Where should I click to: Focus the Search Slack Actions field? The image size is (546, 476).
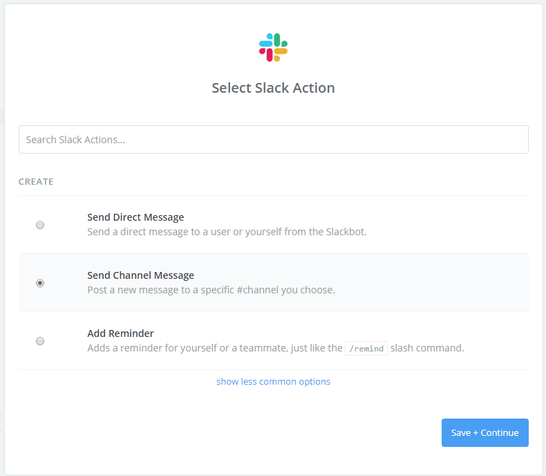[x=274, y=139]
